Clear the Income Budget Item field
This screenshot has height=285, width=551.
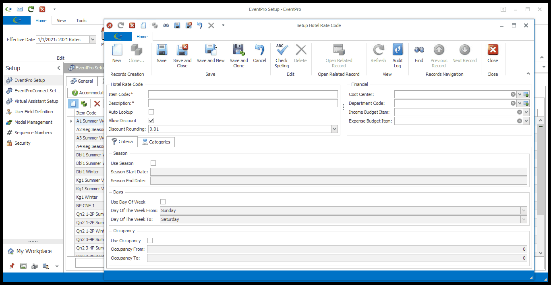coord(520,112)
